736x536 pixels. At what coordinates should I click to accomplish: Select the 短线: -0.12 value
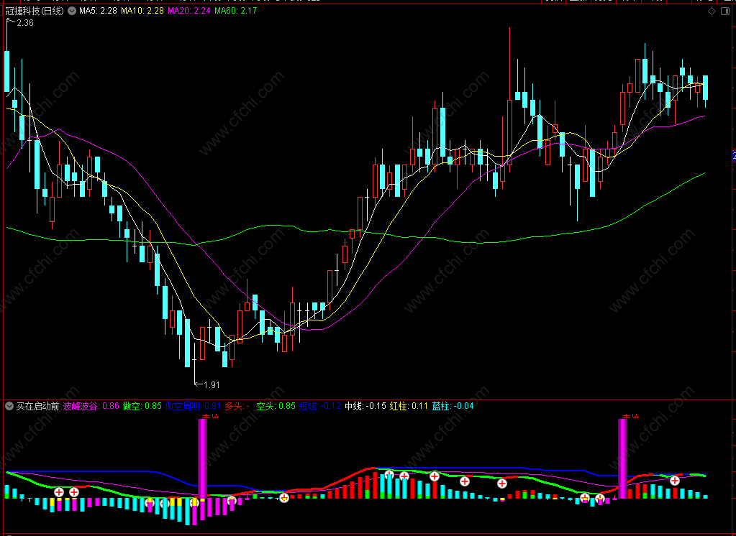point(320,406)
